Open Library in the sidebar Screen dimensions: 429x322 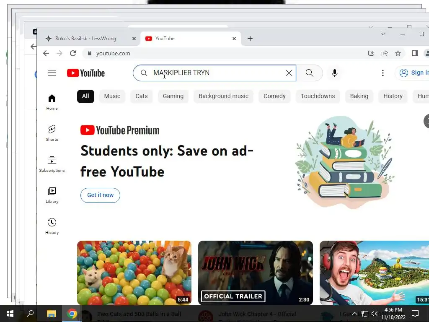click(x=52, y=195)
